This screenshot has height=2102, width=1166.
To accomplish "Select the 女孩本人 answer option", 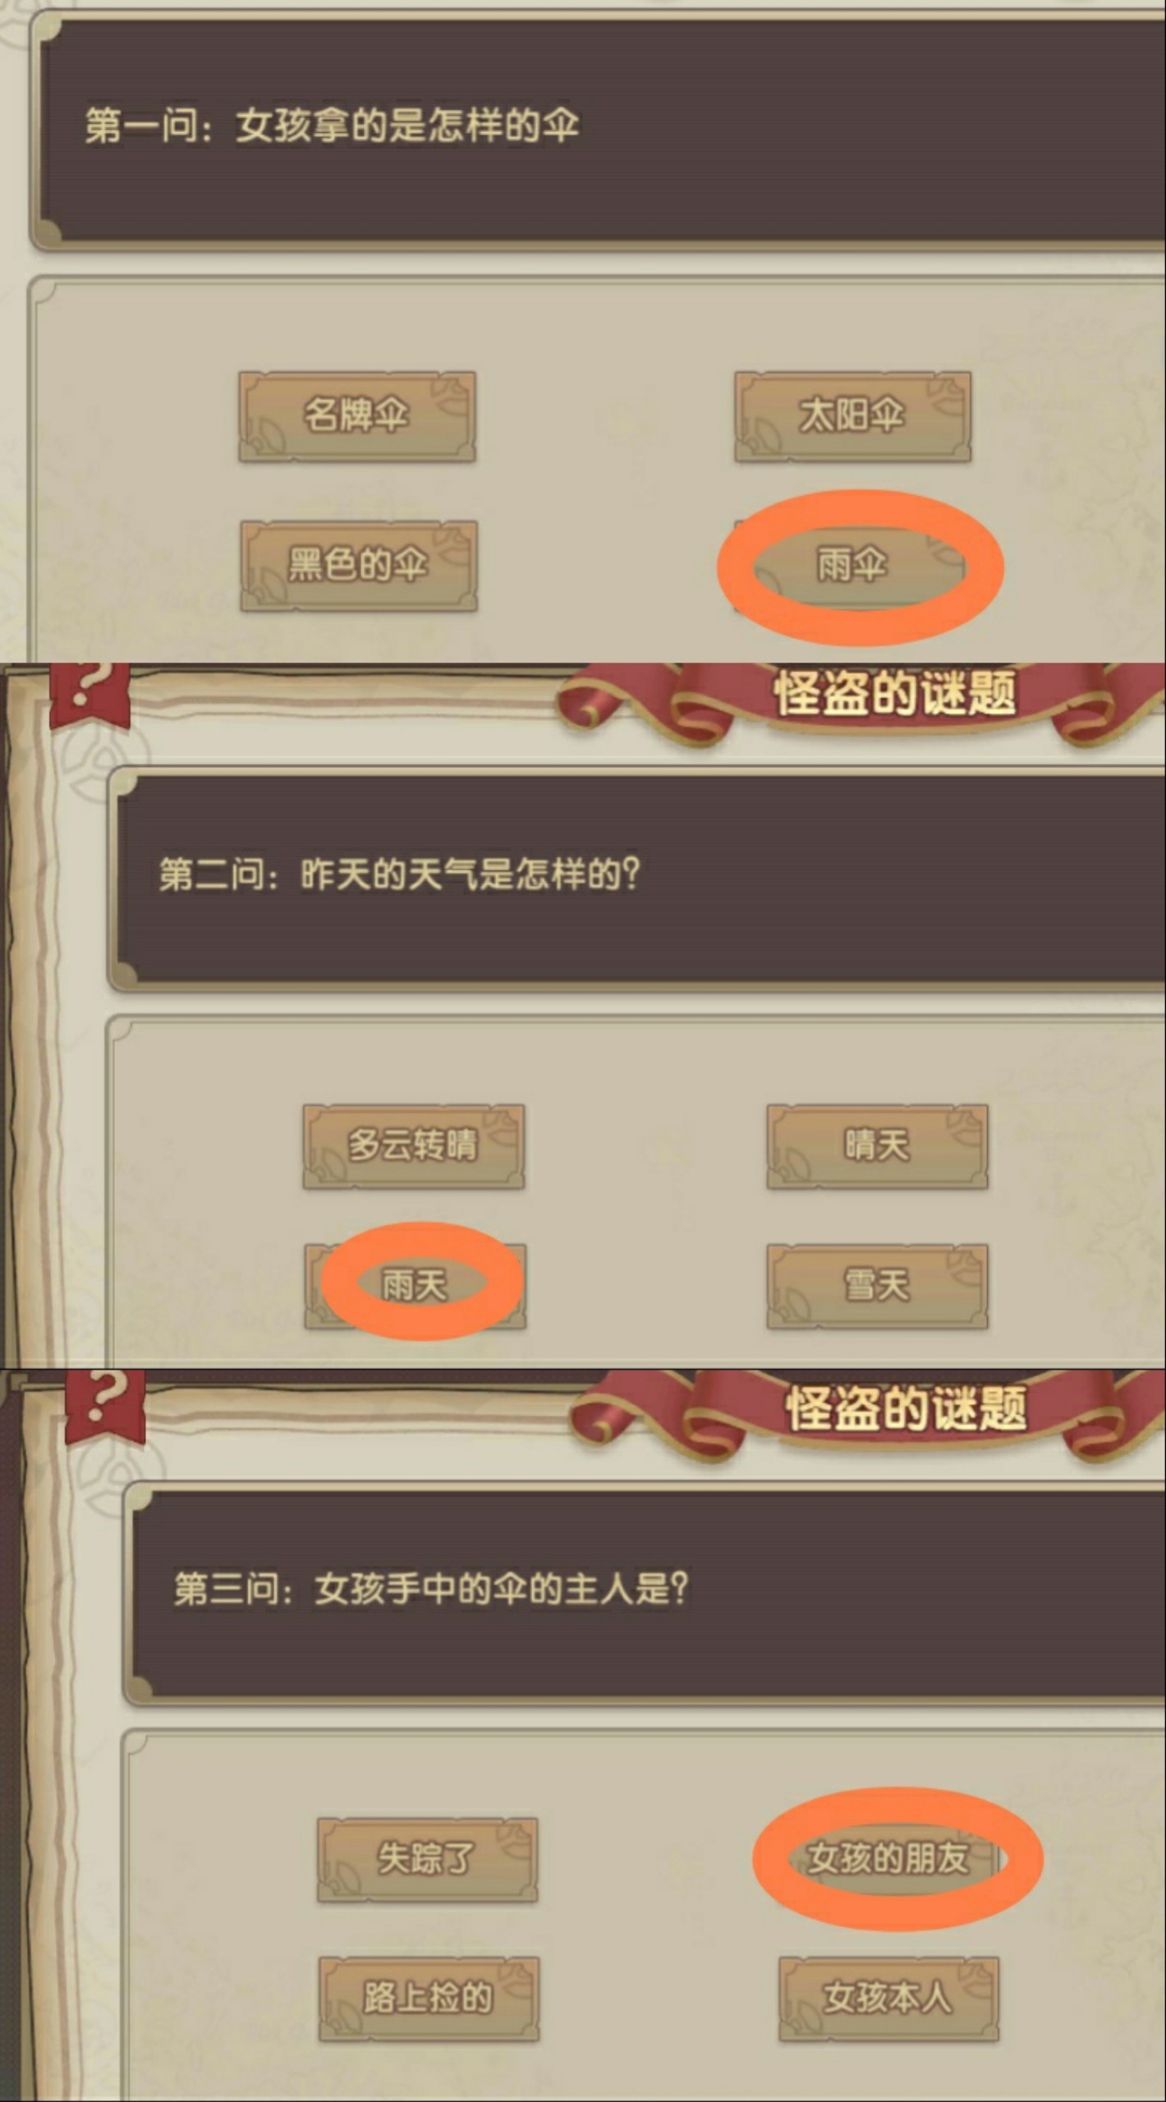I will [889, 1999].
